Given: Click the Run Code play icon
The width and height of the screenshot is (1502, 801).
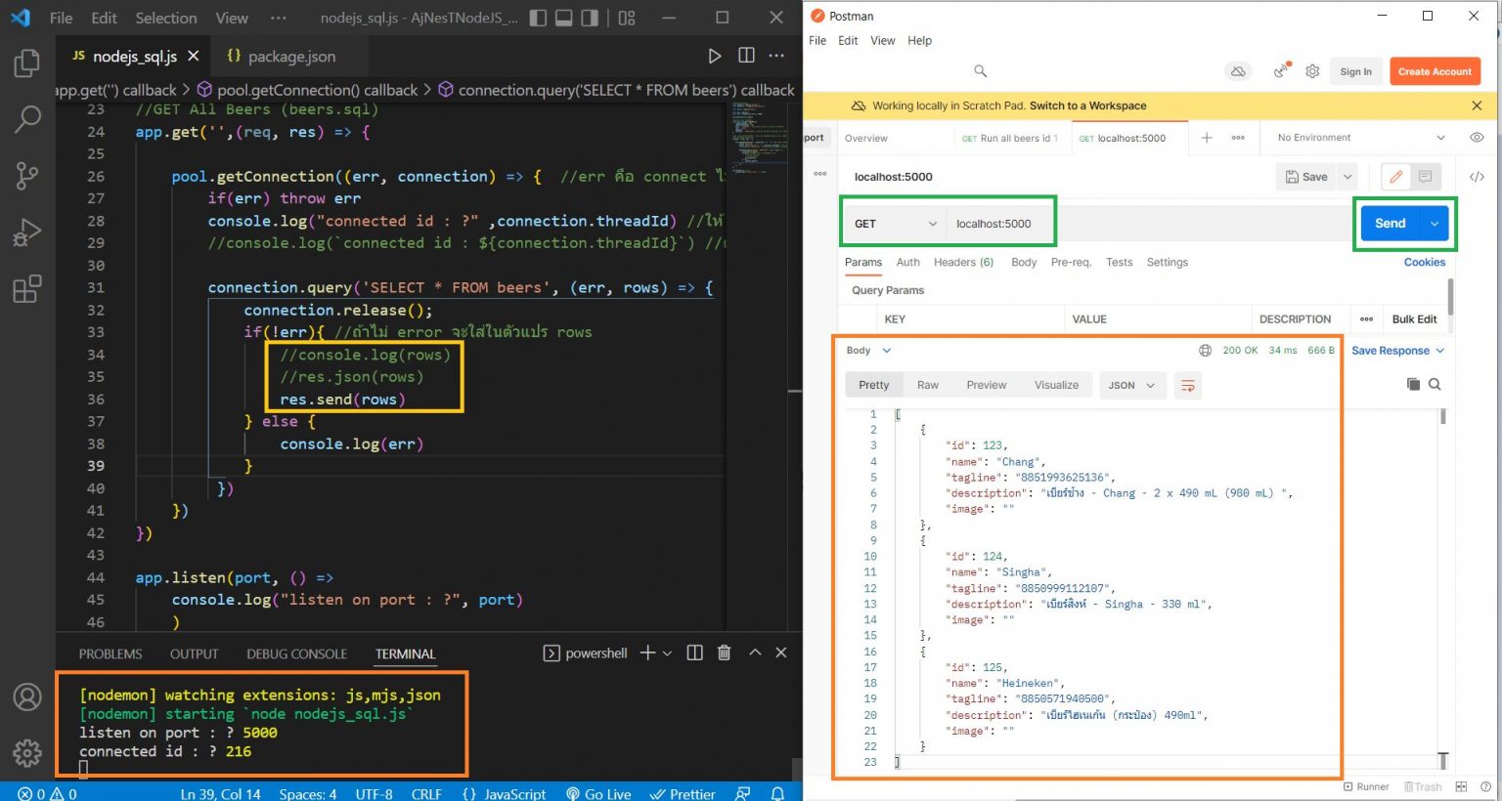Looking at the screenshot, I should click(x=715, y=56).
